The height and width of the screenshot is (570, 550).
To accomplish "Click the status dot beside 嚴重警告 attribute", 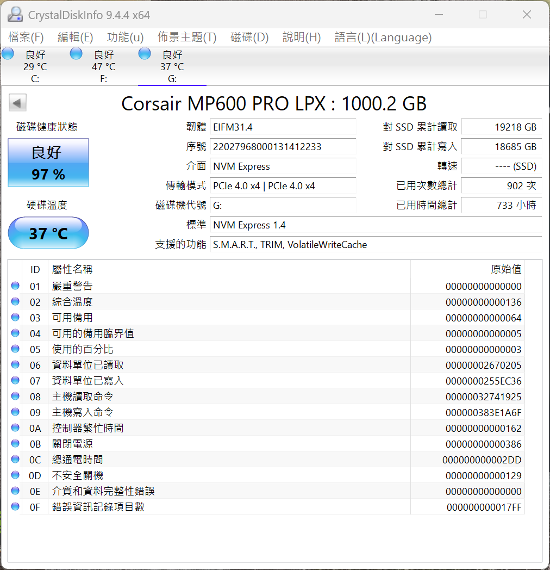I will (x=16, y=286).
